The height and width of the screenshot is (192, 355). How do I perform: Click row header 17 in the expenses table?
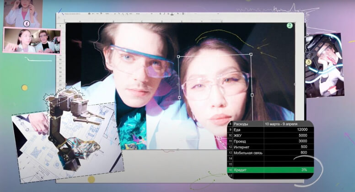click(230, 176)
